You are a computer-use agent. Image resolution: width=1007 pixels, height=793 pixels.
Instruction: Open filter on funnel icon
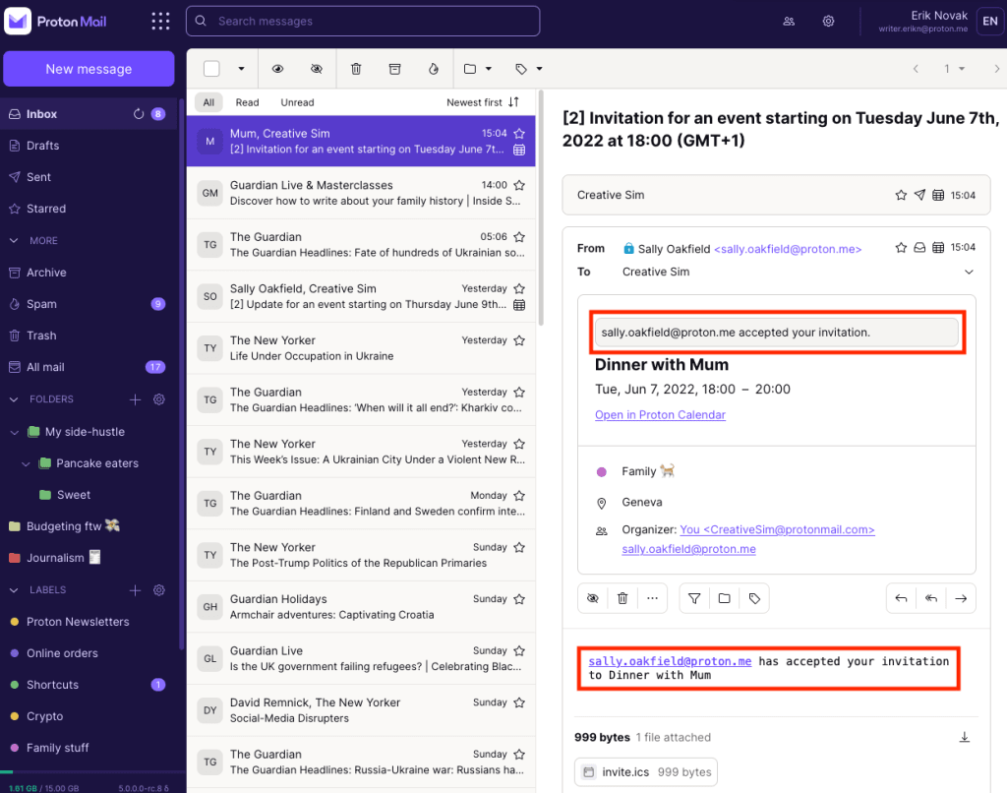coord(694,598)
